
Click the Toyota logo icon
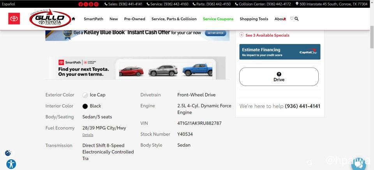(x=14, y=19)
